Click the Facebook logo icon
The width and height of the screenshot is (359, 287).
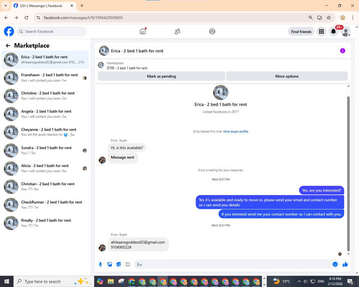(x=9, y=32)
